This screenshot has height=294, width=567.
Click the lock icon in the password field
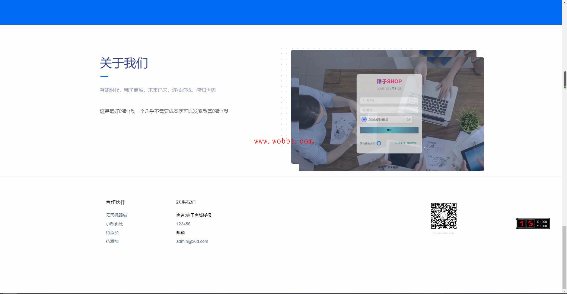(363, 110)
